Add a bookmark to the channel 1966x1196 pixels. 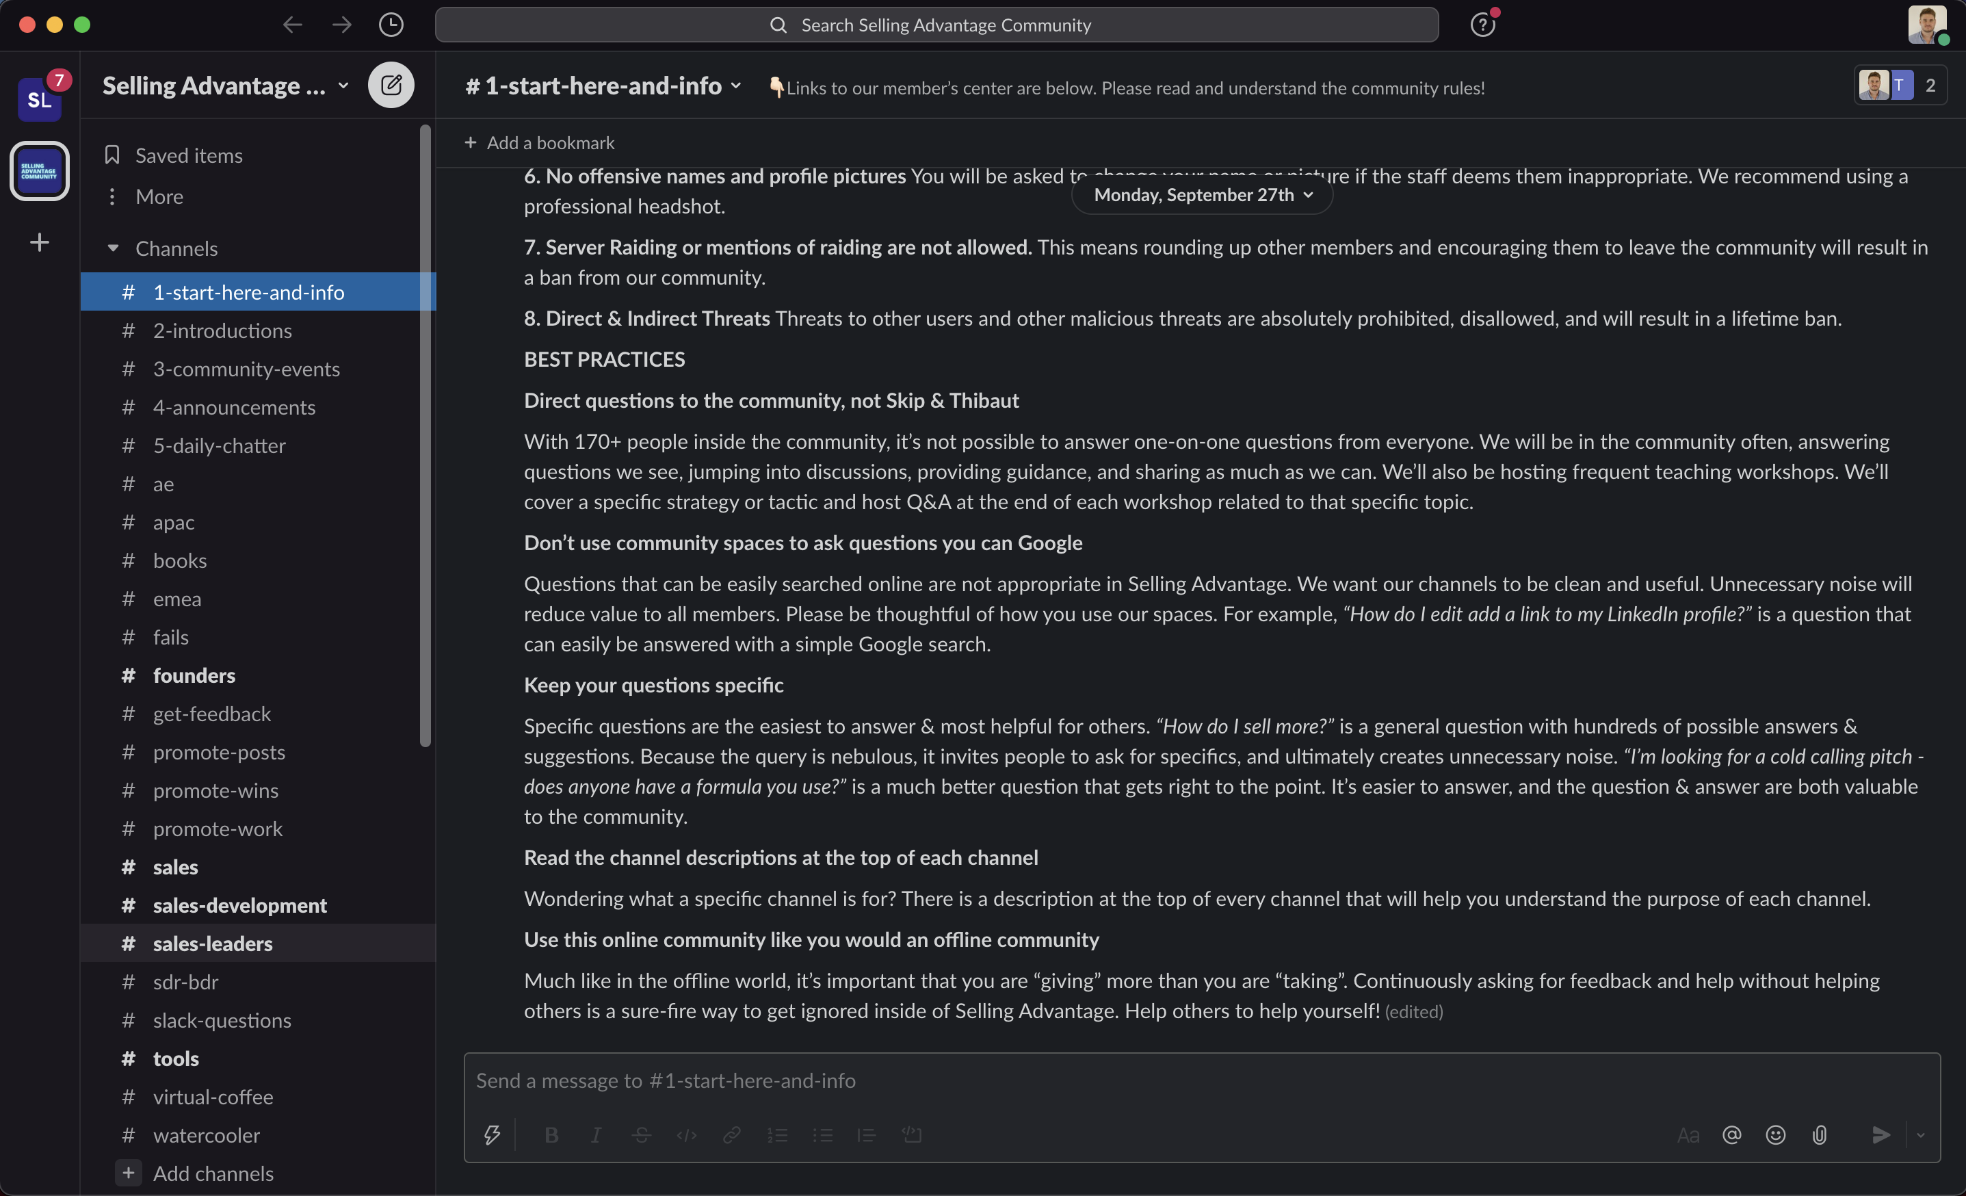[x=540, y=143]
